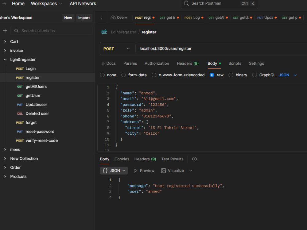Expand the Cart collection
Screen dimensions: 307x230
tap(5, 41)
